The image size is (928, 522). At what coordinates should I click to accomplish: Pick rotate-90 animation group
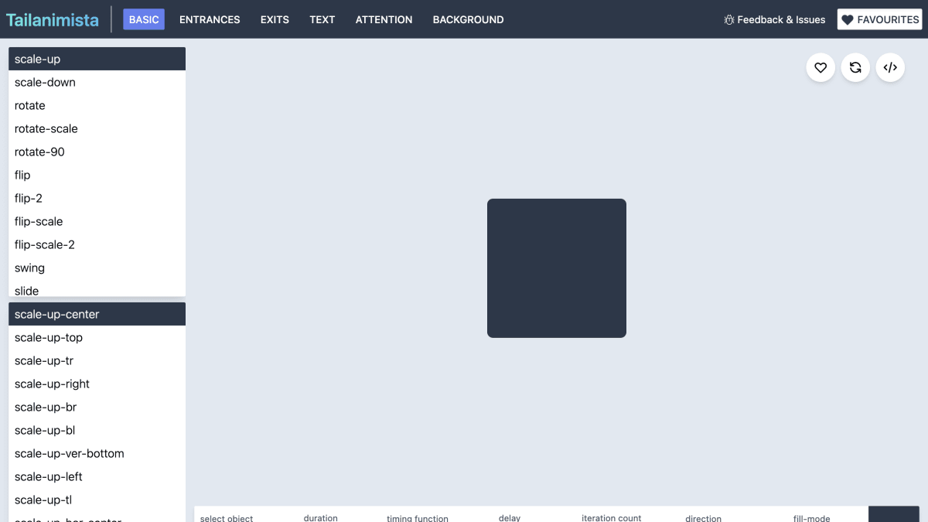[97, 152]
